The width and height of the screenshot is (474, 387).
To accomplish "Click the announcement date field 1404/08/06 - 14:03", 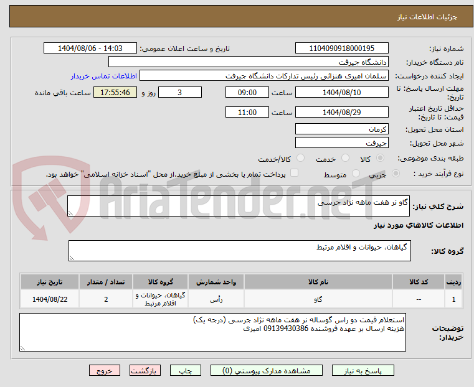I will point(90,49).
